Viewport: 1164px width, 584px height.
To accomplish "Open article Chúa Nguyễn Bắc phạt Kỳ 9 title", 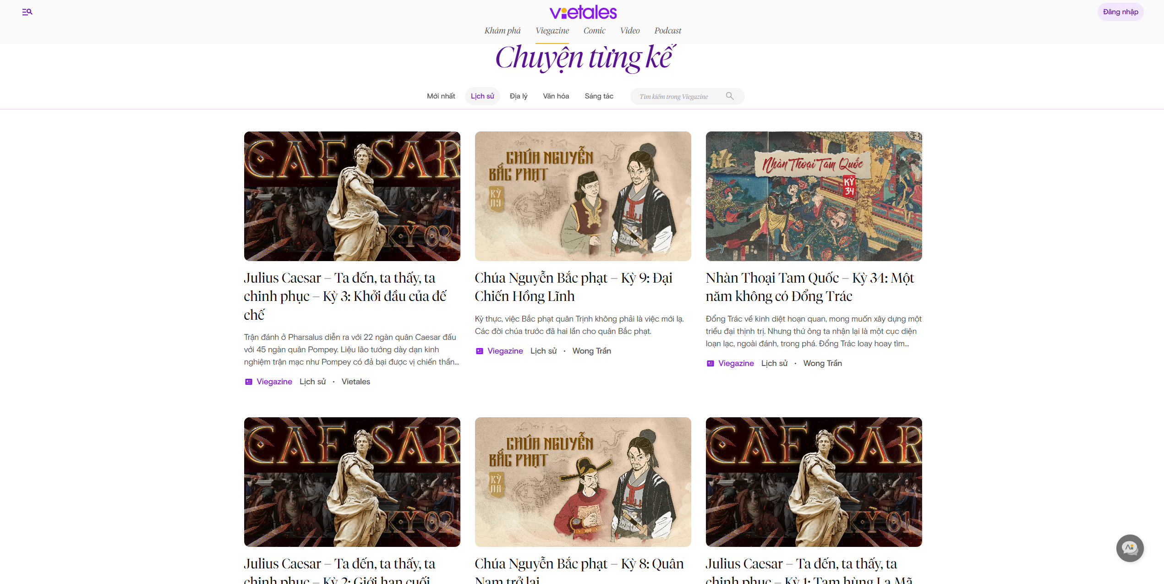I will 573,287.
